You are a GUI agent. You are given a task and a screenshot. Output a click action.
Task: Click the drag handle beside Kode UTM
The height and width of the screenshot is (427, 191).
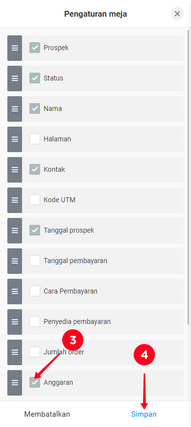(15, 200)
